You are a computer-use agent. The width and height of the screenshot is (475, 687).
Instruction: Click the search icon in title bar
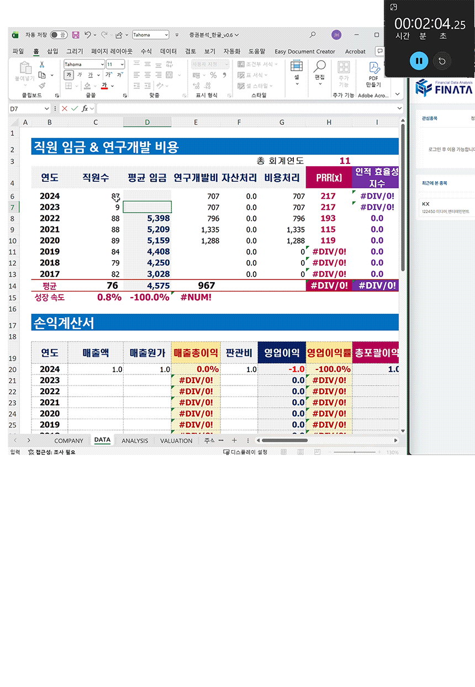(x=313, y=35)
